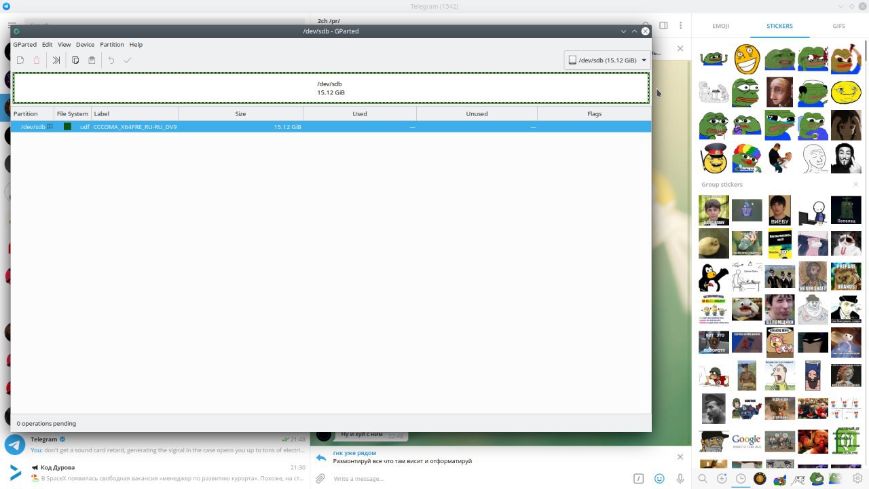Click the Partition column header
The height and width of the screenshot is (489, 869).
33,113
